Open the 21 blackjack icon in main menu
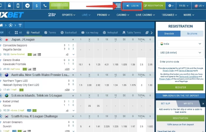Image resolution: width=206 pixels, height=132 pixels. [x=52, y=15]
